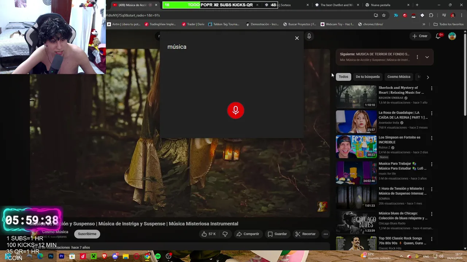Open options for Música Para Trabajar video
This screenshot has width=467, height=262.
pyautogui.click(x=432, y=164)
